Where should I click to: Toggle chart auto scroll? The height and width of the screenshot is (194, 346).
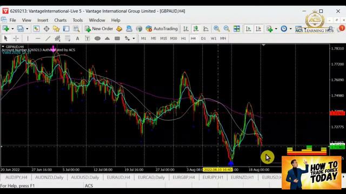(x=248, y=29)
